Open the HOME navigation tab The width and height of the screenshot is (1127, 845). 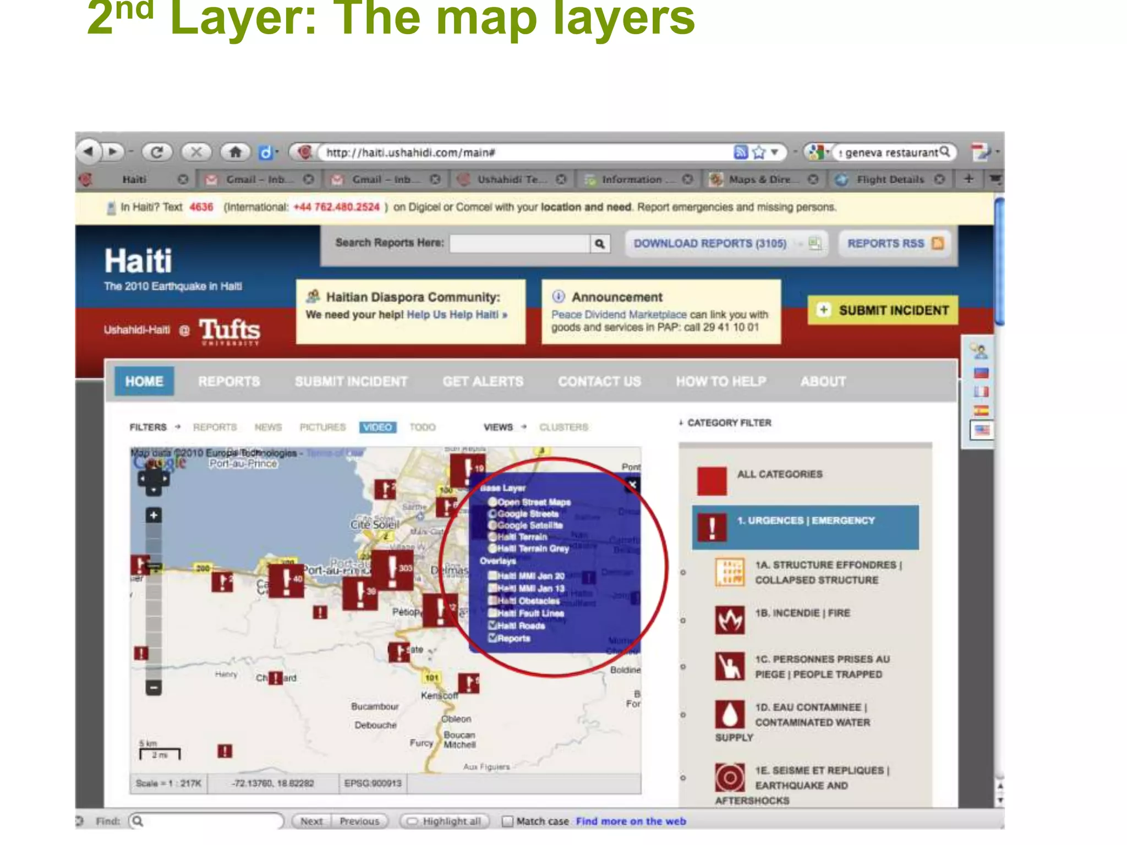click(x=144, y=381)
